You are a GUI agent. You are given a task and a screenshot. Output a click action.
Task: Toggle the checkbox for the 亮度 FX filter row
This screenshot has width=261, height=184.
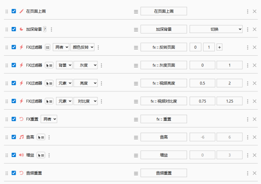(x=13, y=83)
